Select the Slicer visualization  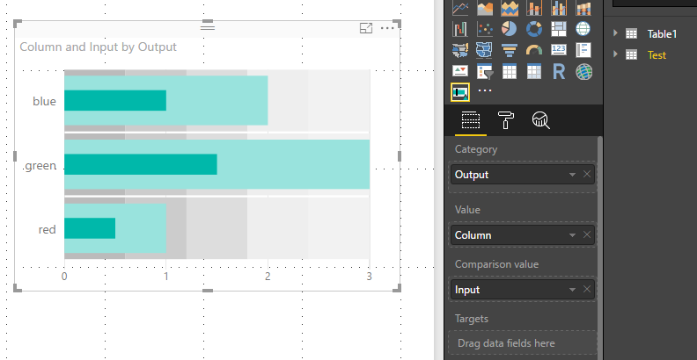tap(485, 71)
